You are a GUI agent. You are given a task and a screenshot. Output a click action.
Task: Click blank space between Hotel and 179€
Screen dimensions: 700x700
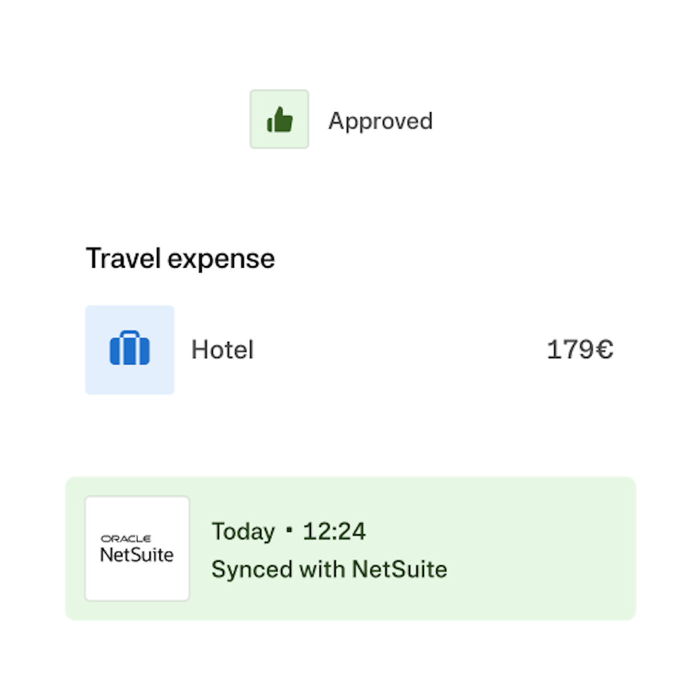pyautogui.click(x=397, y=350)
